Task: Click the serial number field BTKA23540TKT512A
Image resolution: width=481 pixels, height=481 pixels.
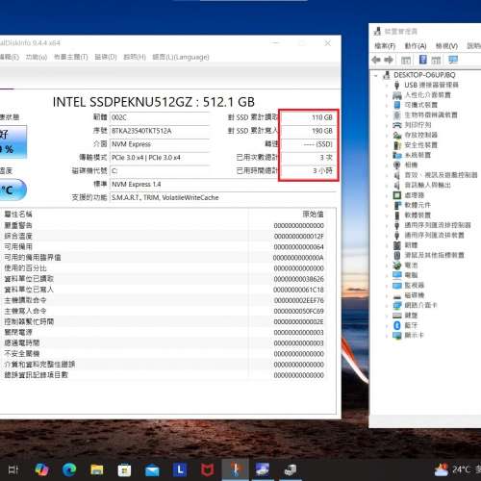Action: click(160, 131)
